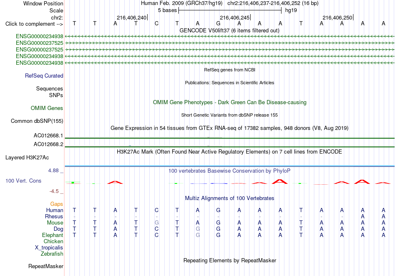The height and width of the screenshot is (276, 395).
Task: Select the X_tropicalis alignment row label
Action: coord(49,248)
